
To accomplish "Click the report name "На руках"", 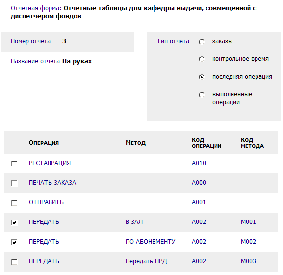I will (77, 61).
